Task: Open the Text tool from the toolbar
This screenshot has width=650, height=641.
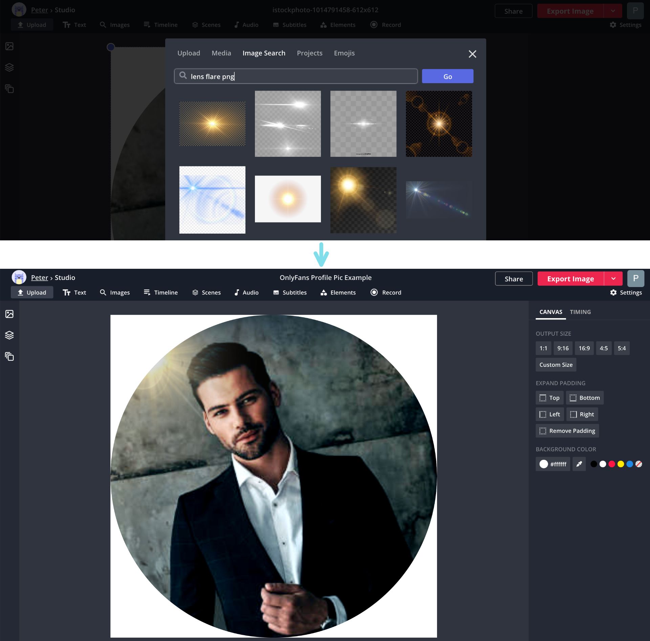Action: [x=74, y=292]
